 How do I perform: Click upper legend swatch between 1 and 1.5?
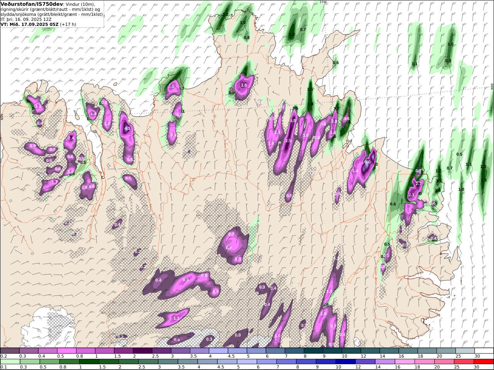pos(105,351)
